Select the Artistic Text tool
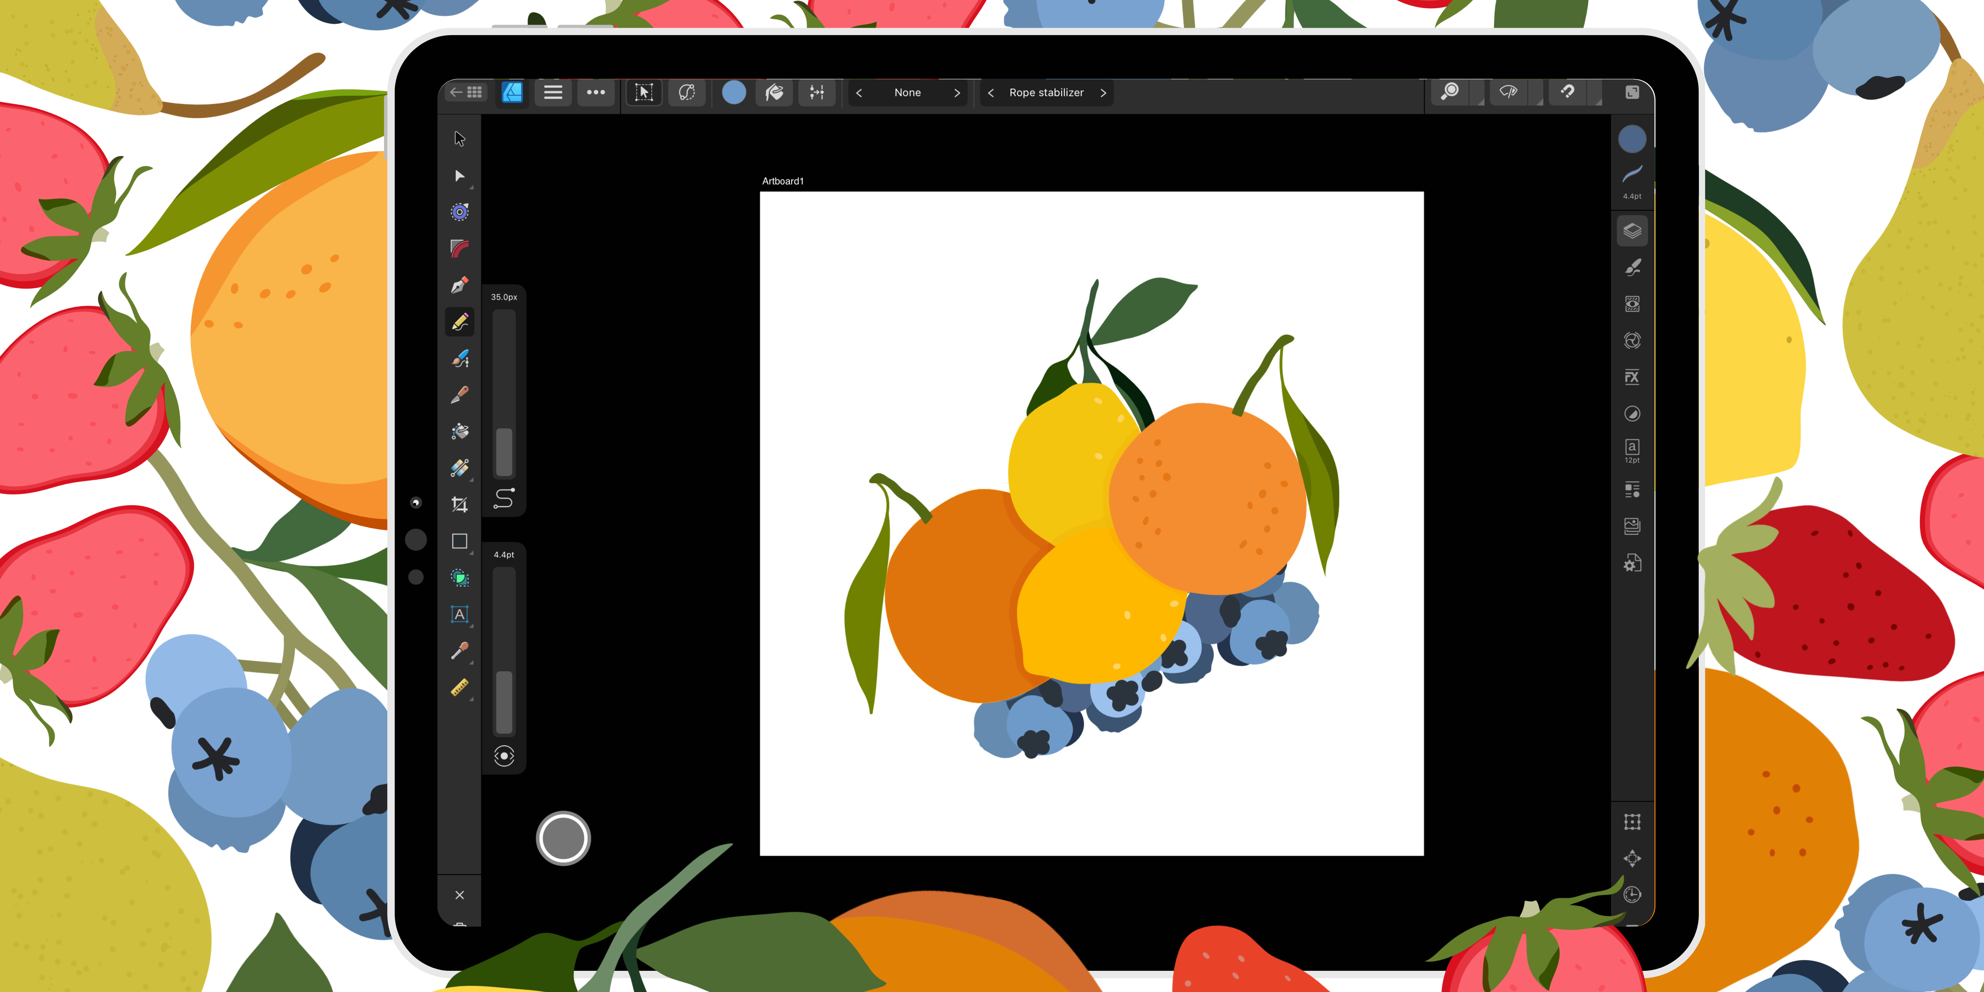The height and width of the screenshot is (992, 1984). [460, 615]
